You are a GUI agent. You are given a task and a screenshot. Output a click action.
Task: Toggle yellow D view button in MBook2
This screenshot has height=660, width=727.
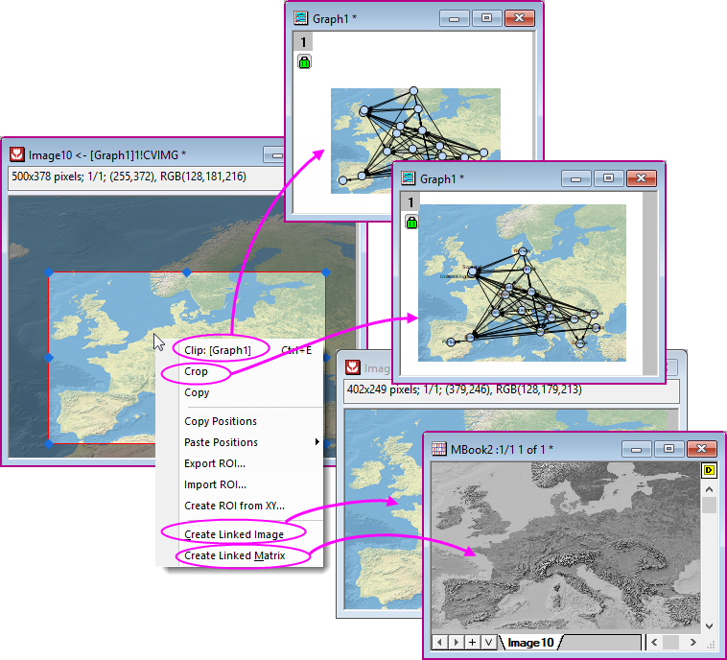pos(709,470)
